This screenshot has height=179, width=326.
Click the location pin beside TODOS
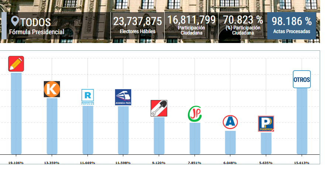(x=15, y=21)
